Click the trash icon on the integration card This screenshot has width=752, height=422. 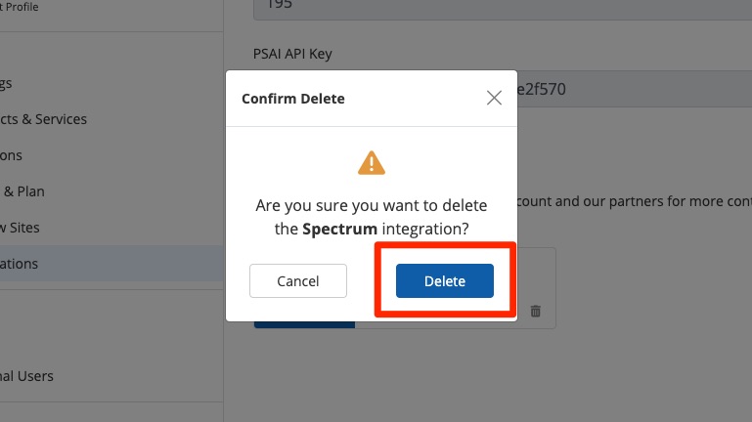point(535,311)
